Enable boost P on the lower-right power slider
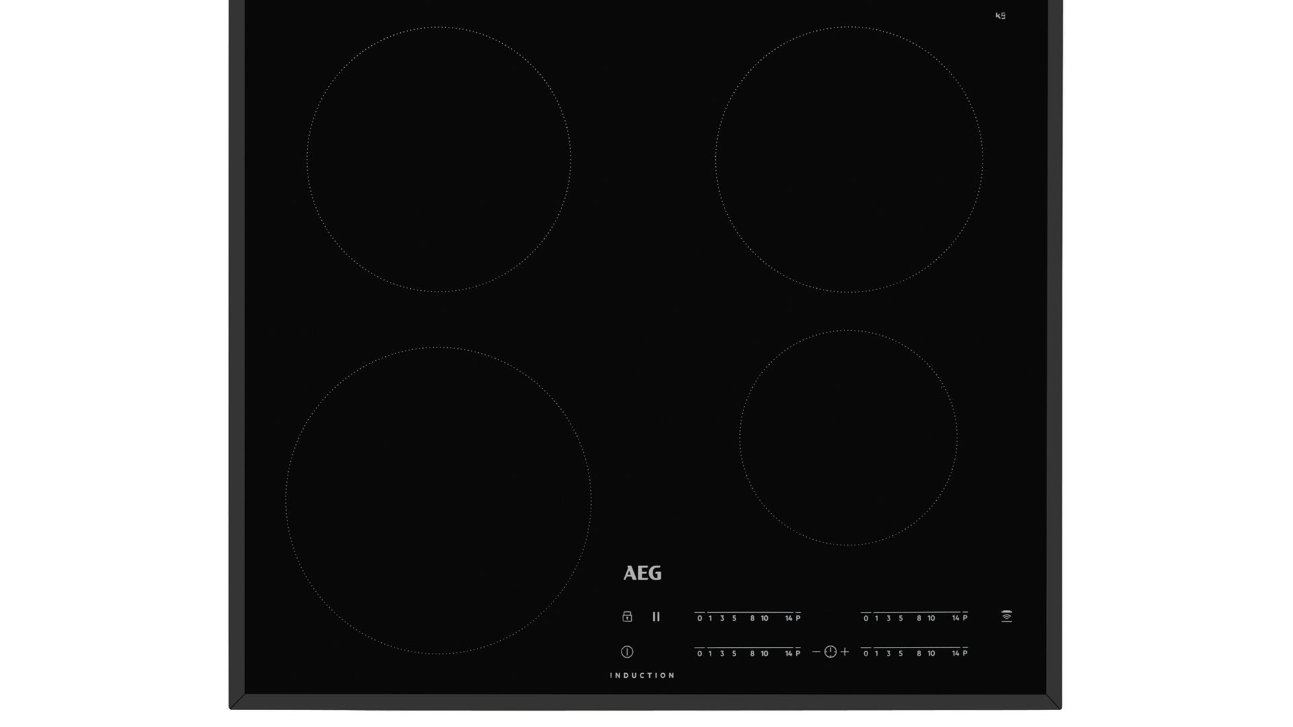The image size is (1293, 727). (x=966, y=653)
